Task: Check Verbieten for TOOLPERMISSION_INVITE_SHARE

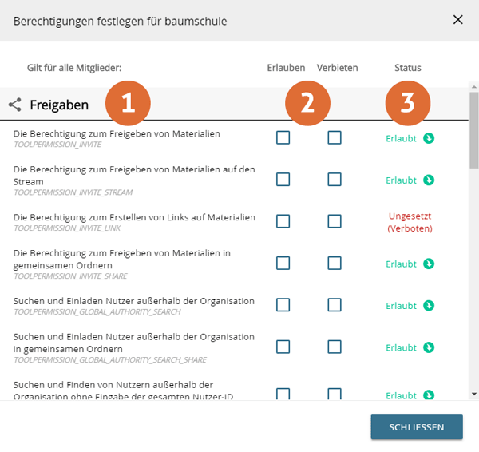Action: pos(334,264)
